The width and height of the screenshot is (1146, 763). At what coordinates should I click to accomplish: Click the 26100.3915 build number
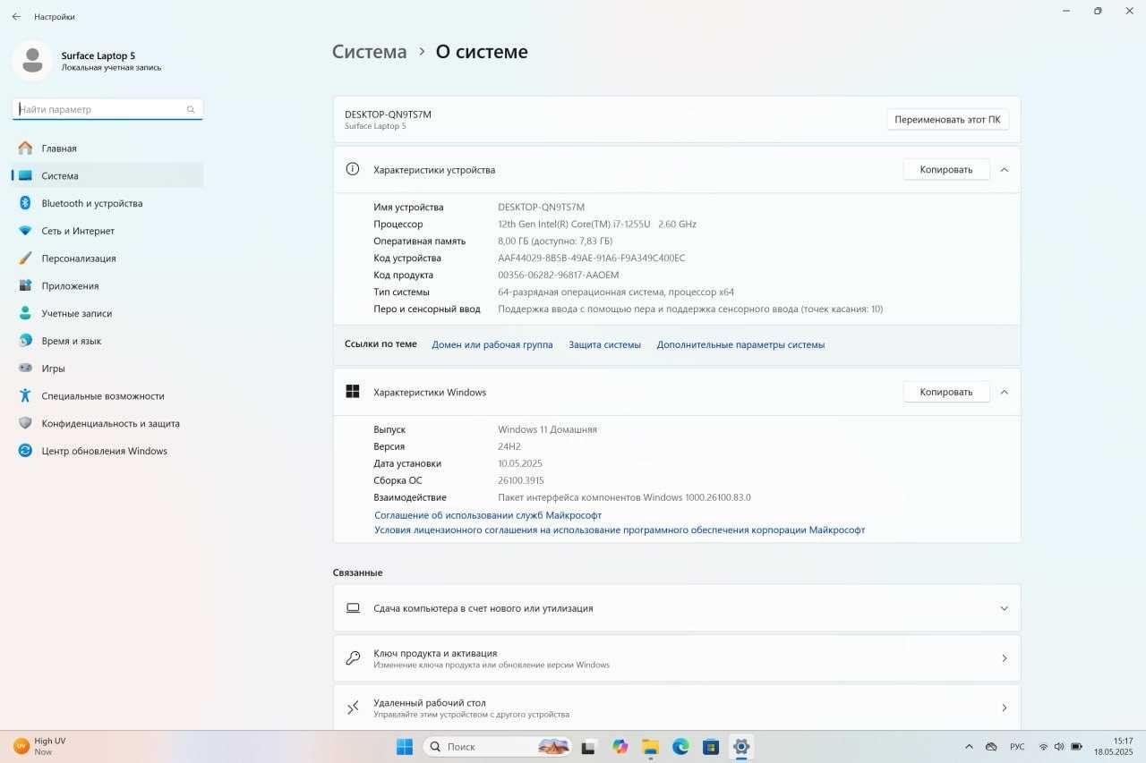tap(520, 480)
